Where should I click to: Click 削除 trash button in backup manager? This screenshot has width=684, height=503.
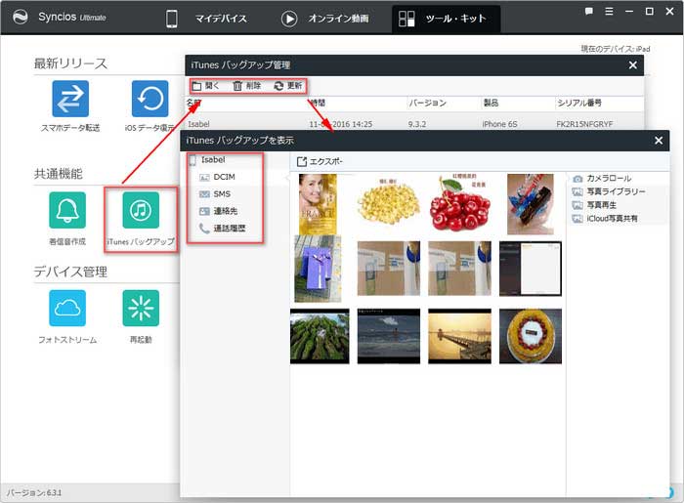pyautogui.click(x=246, y=86)
